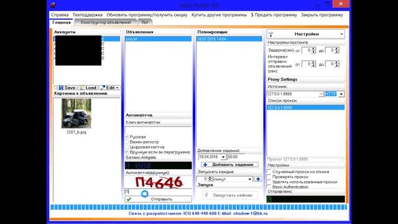Switch to Конструктор объявлений tab
398x224 pixels.
coord(106,22)
